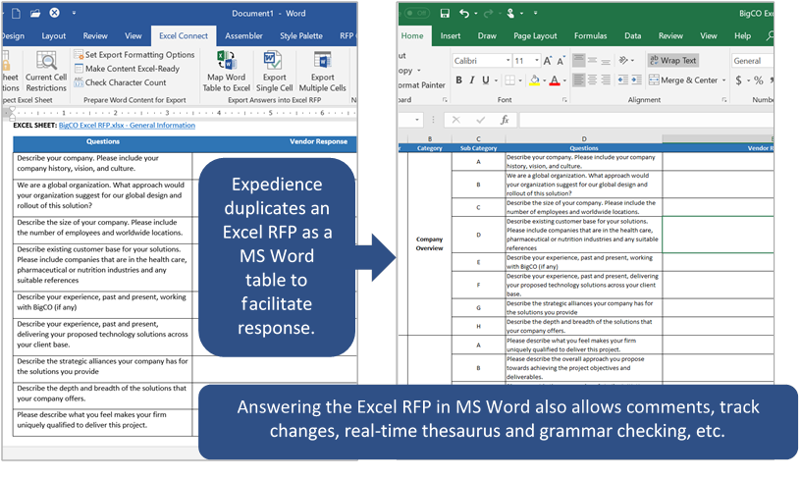801x479 pixels.
Task: Click Insert Function fx icon
Action: [x=505, y=120]
